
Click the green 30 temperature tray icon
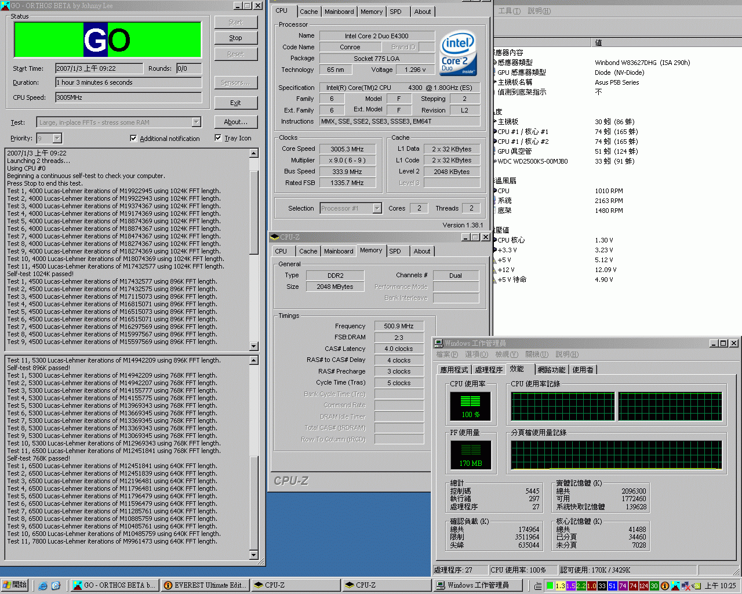[654, 586]
